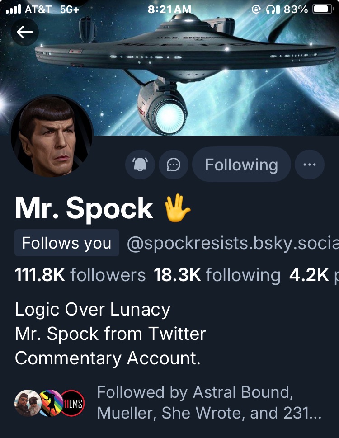Image resolution: width=339 pixels, height=438 pixels.
Task: Go back using the arrow icon
Action: click(x=25, y=32)
